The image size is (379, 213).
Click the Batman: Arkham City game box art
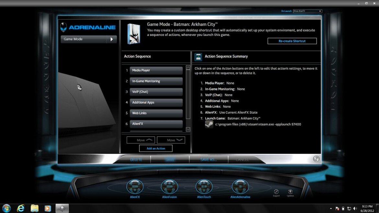(134, 34)
